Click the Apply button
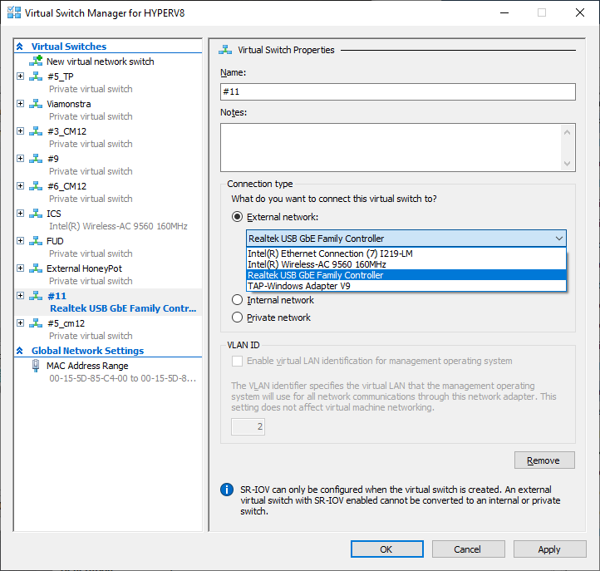Screen dimensions: 600x571 coord(549,549)
